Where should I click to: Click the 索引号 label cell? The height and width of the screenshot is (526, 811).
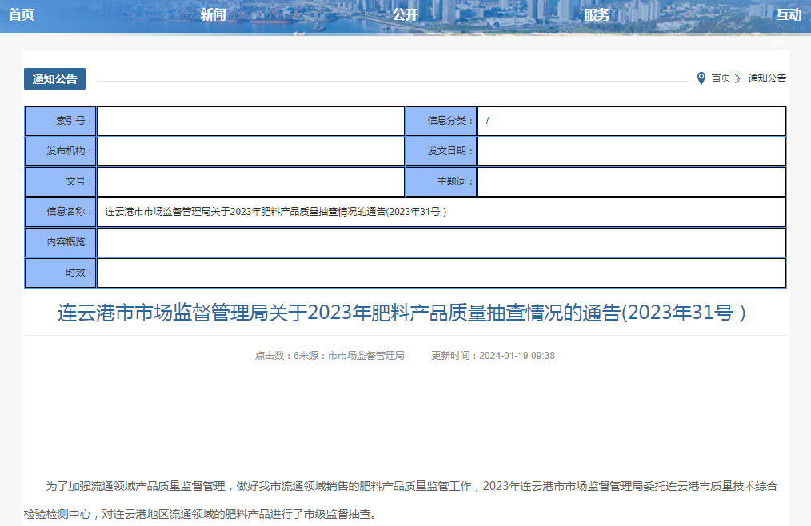(61, 121)
